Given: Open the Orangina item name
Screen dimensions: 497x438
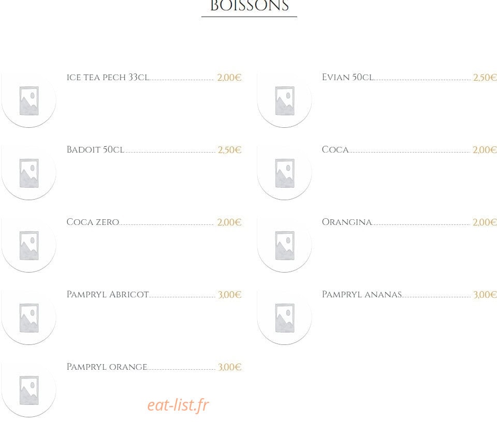Looking at the screenshot, I should pos(347,222).
